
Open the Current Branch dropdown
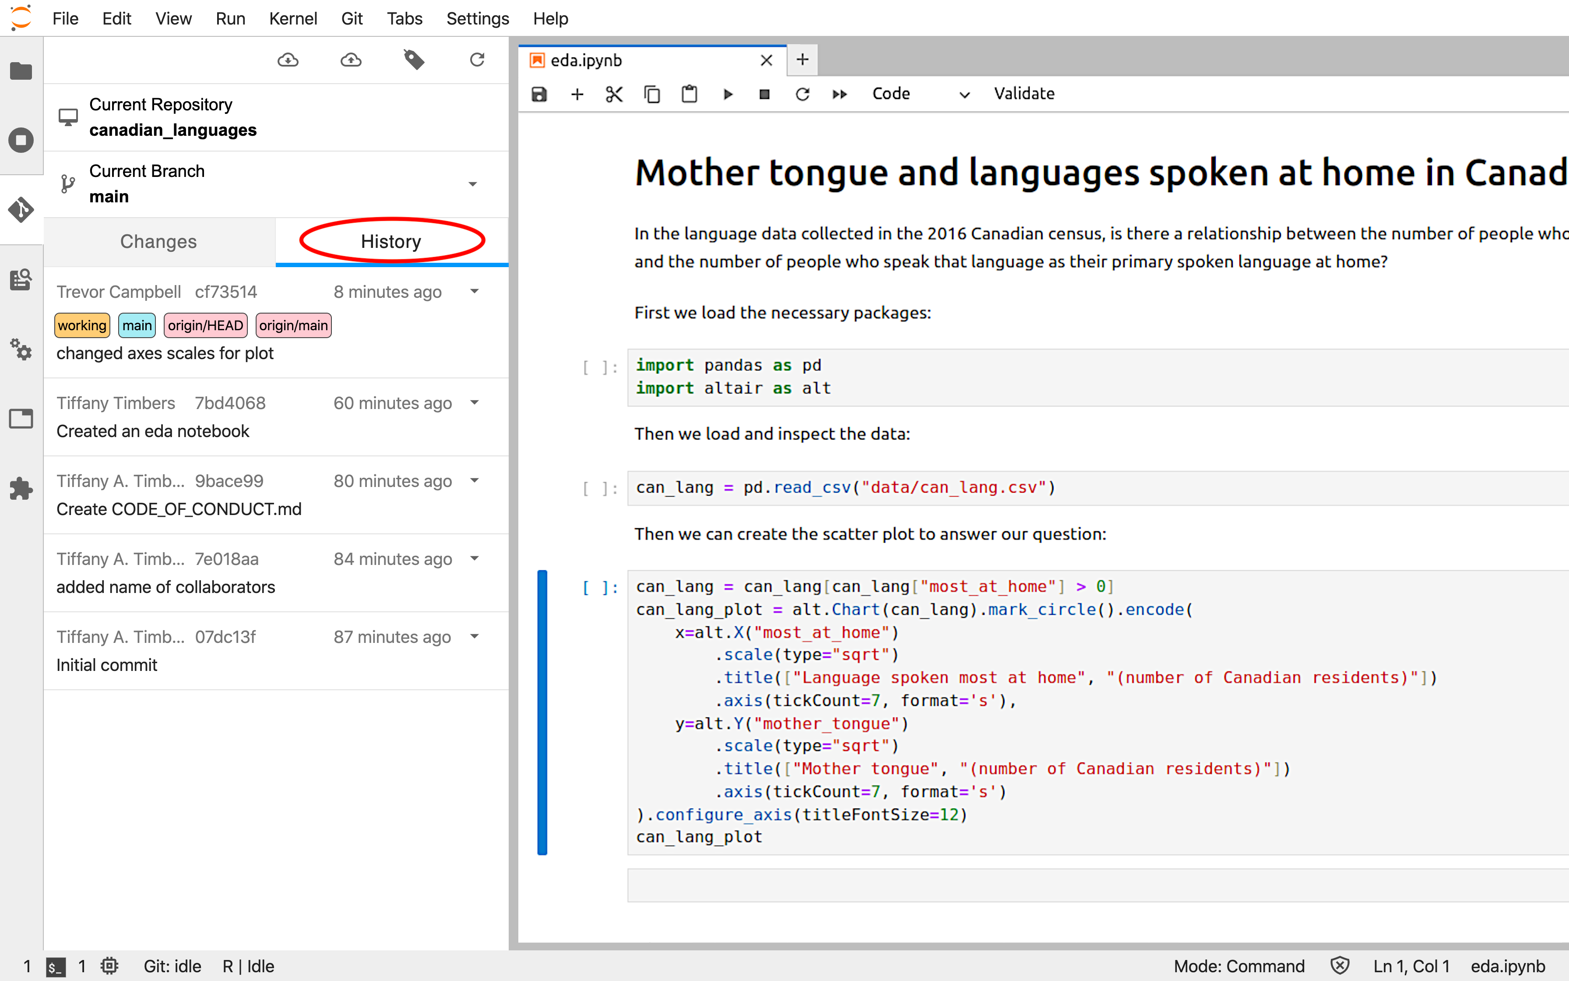[473, 184]
